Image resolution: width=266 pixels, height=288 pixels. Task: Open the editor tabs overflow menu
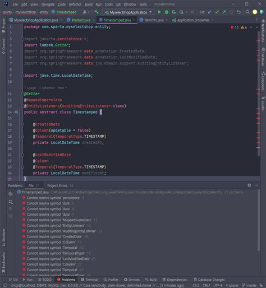click(x=256, y=20)
